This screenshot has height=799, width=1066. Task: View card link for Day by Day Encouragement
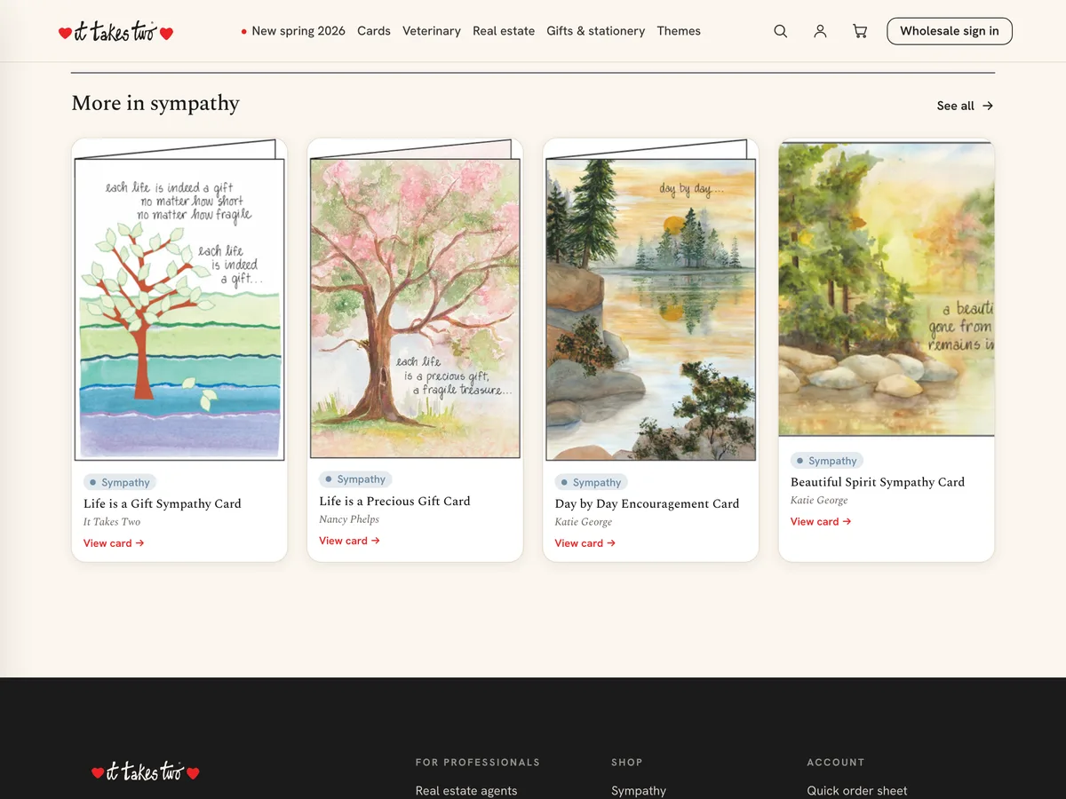click(x=585, y=543)
